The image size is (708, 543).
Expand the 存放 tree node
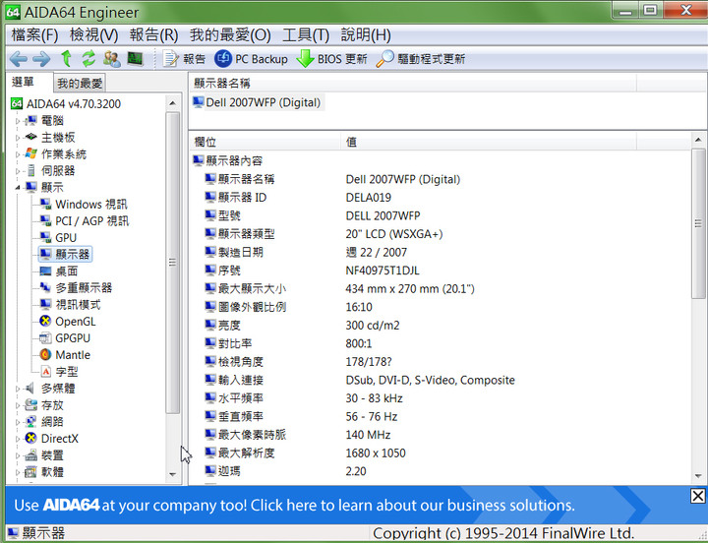[x=18, y=405]
